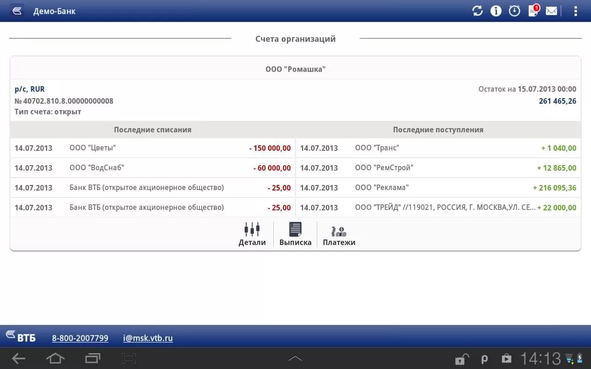This screenshot has height=369, width=591.
Task: Tap Последние списания column header
Action: [153, 130]
